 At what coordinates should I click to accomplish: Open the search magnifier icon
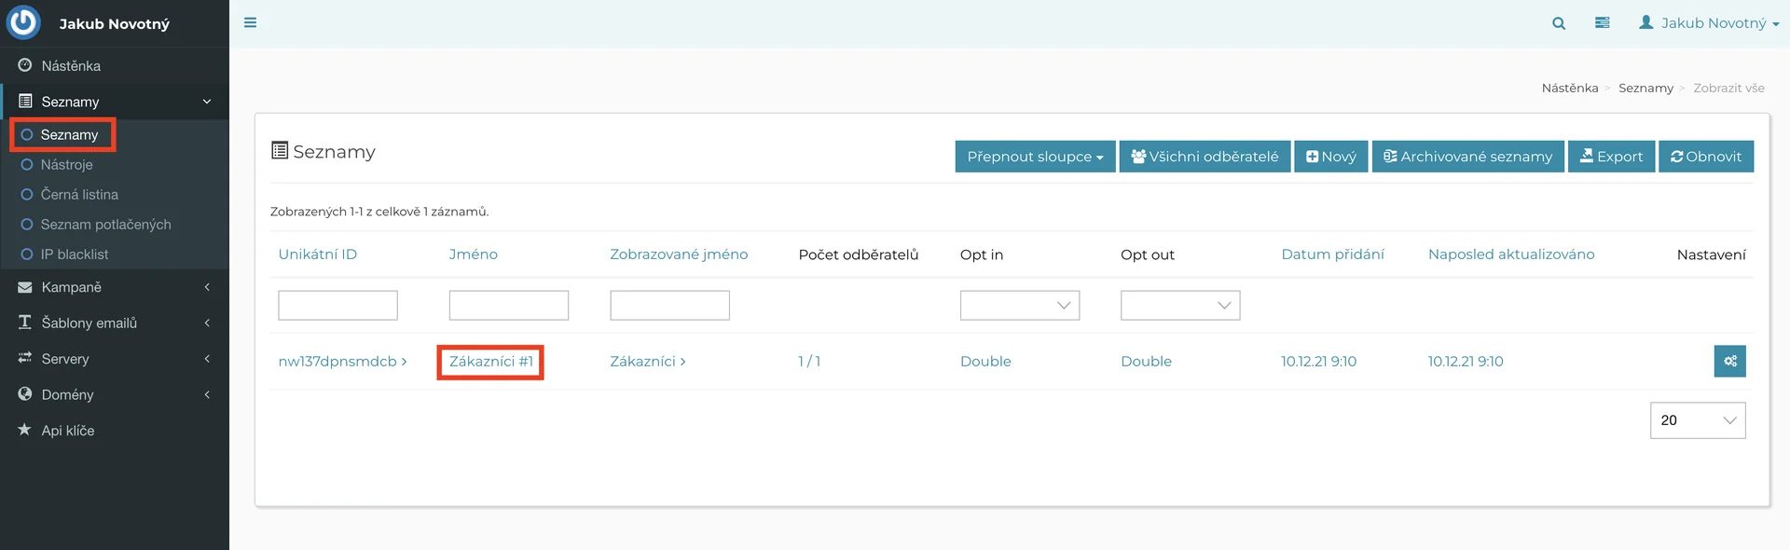click(x=1558, y=23)
